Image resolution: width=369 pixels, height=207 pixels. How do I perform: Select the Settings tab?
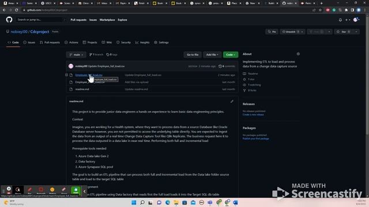[161, 43]
